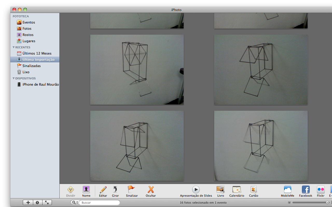Screen dimensions: 332x207
Task: Hide photos with Ocultar icon
Action: 151,190
